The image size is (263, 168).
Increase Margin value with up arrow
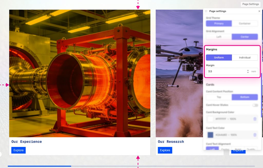[x=248, y=70]
